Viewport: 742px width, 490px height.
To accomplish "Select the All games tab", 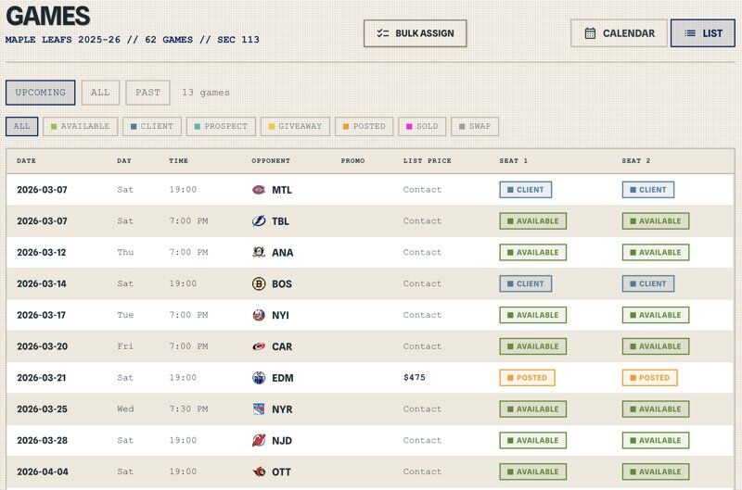I will point(100,93).
